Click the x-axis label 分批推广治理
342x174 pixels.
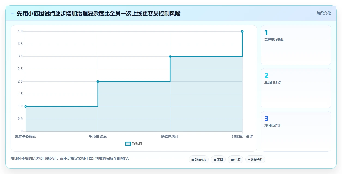pos(242,136)
